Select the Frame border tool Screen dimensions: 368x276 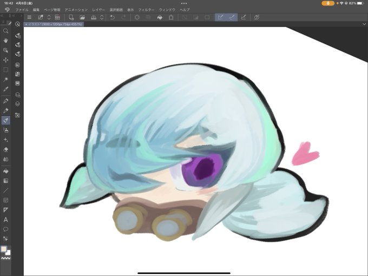tap(5, 200)
